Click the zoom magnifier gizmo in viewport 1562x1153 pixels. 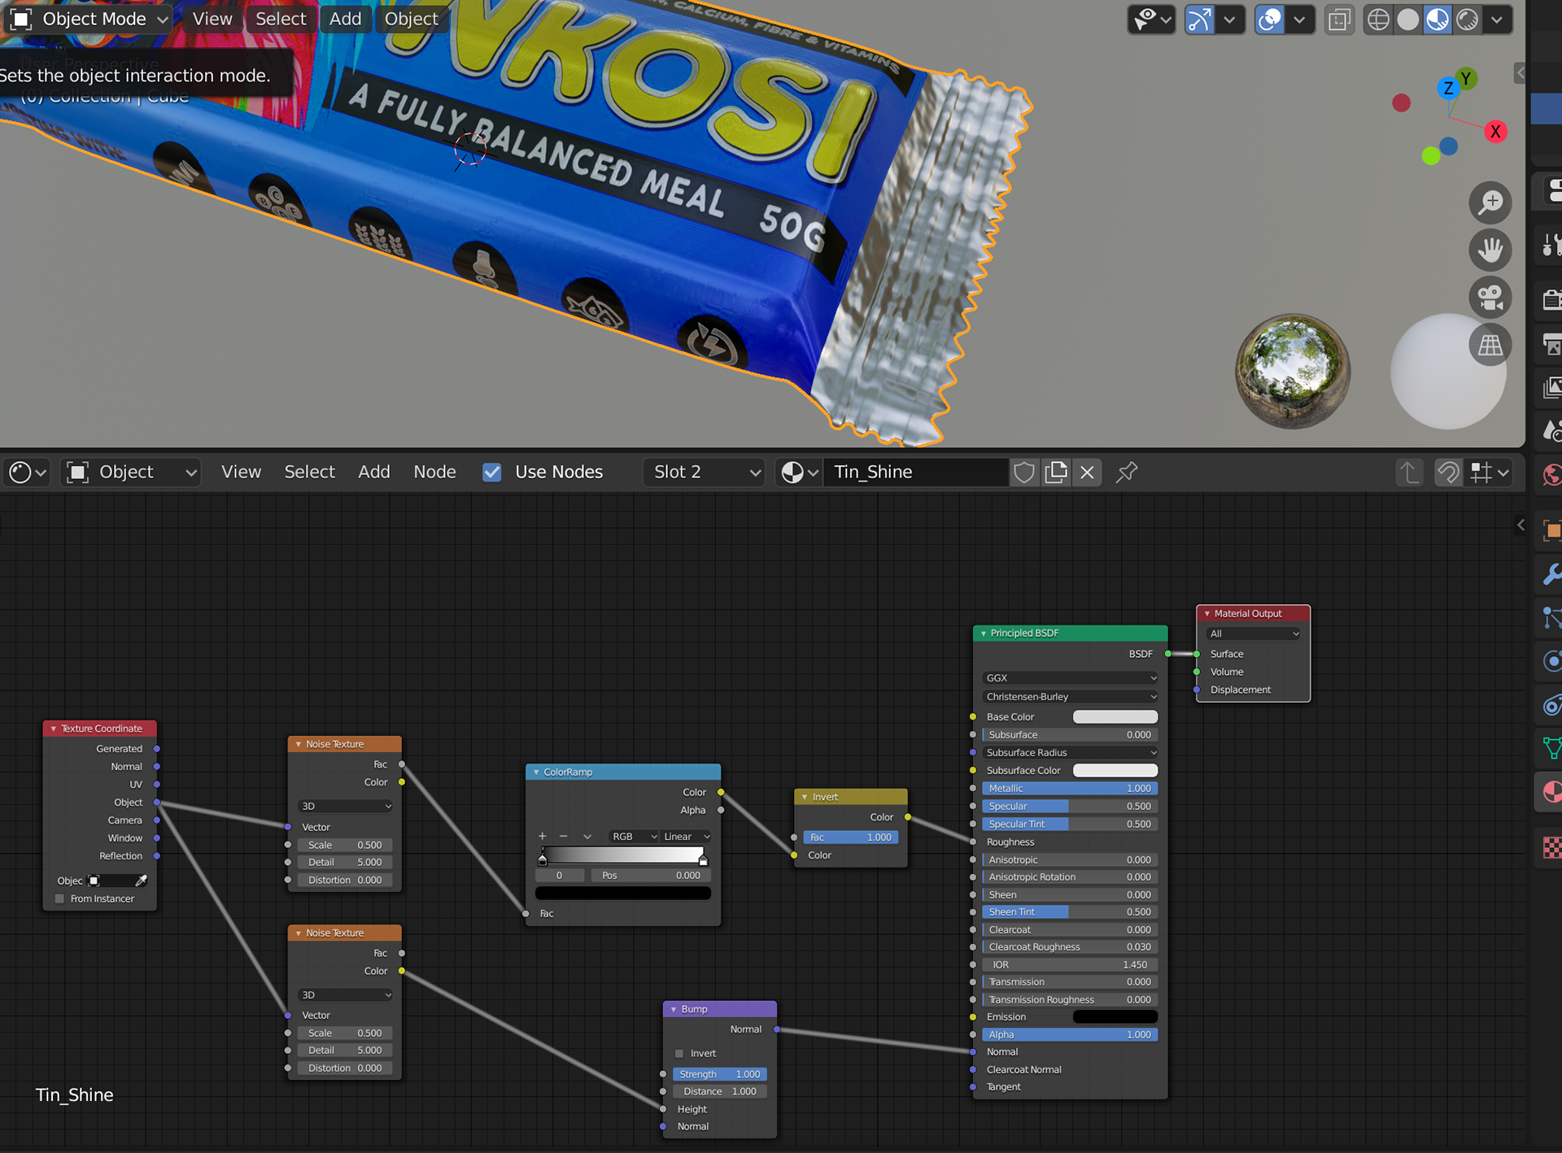[1490, 202]
